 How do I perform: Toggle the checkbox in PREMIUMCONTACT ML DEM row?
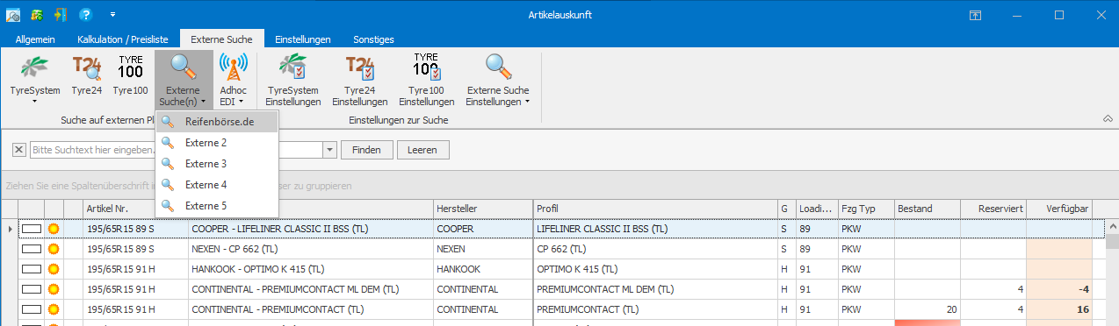tap(32, 289)
